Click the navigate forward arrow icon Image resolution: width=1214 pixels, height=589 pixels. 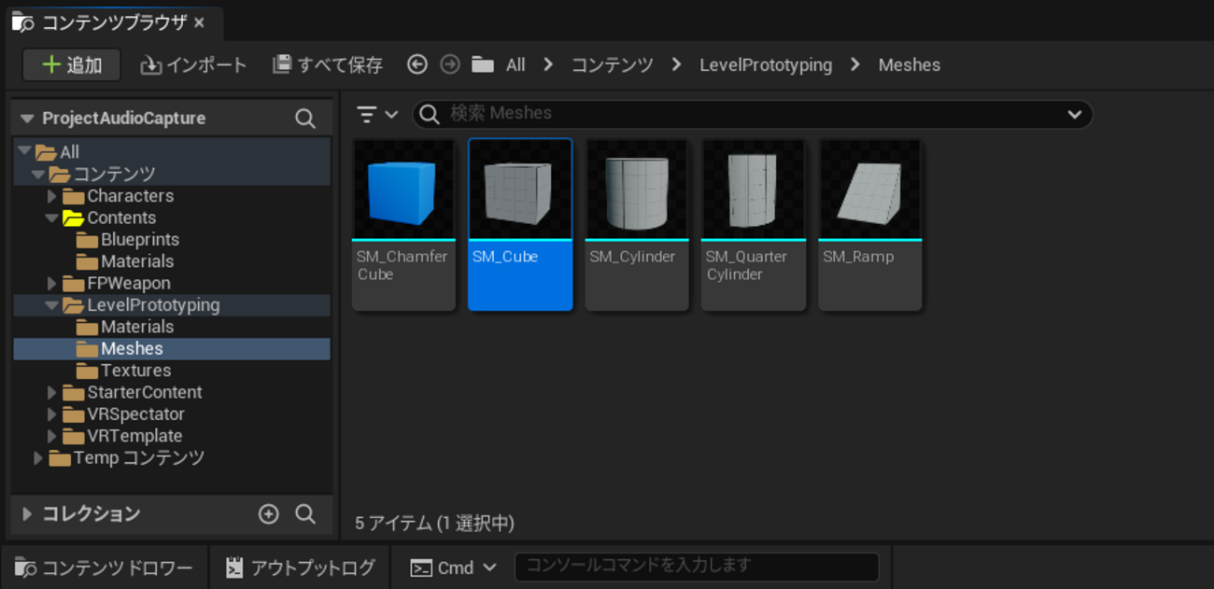point(450,64)
